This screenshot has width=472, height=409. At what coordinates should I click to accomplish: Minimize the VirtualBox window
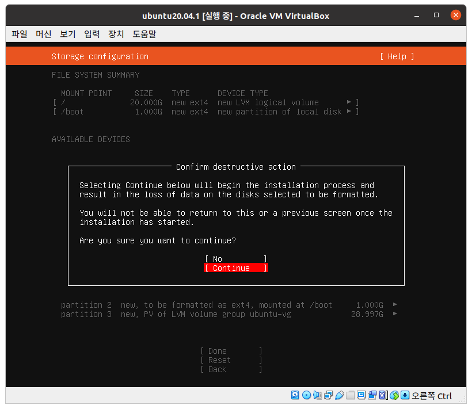pos(417,16)
